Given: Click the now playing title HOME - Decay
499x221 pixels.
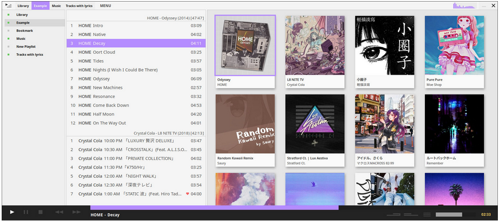Looking at the screenshot, I should (105, 215).
